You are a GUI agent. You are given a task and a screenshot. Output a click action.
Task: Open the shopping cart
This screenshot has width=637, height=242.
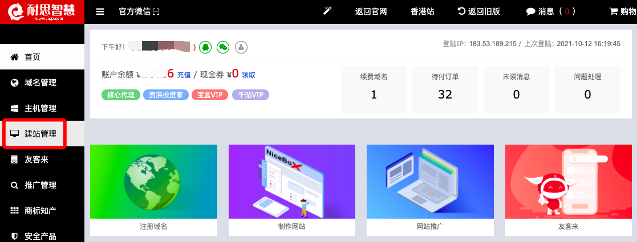coord(623,11)
